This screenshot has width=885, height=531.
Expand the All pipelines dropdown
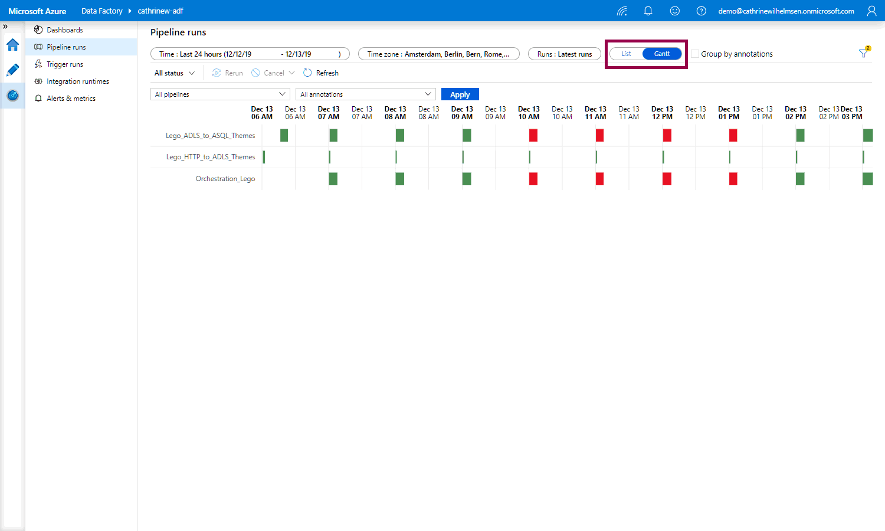(220, 94)
